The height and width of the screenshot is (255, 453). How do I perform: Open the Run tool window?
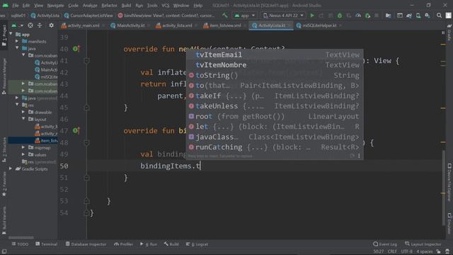[x=149, y=244]
